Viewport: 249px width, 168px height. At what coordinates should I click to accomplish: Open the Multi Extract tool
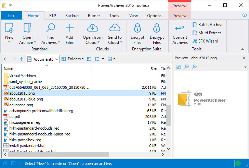click(207, 33)
